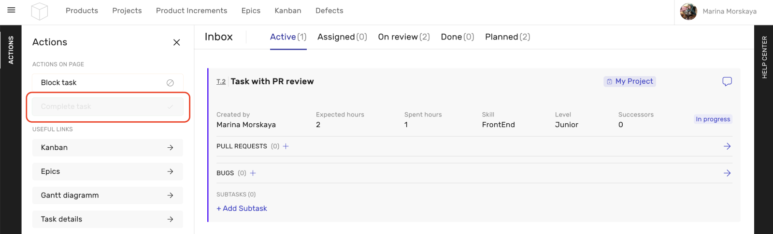Screen dimensions: 773x234
Task: Expand Bugs row arrow
Action: 727,173
